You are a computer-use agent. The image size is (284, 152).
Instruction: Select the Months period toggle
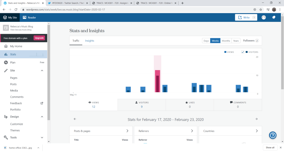pos(226,41)
